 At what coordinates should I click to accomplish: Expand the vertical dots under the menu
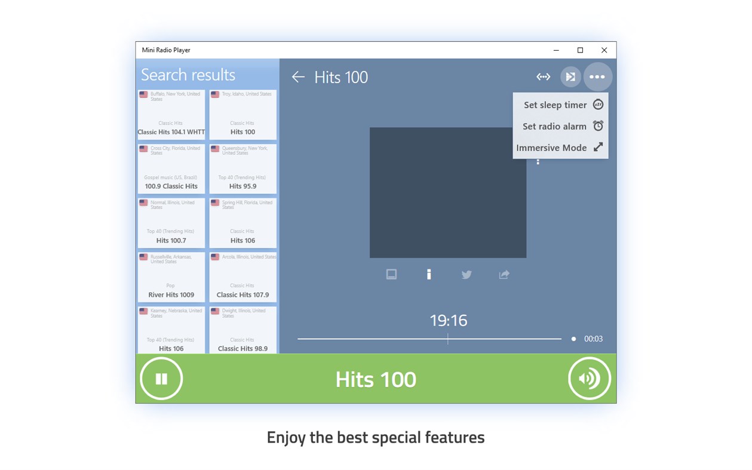click(538, 161)
